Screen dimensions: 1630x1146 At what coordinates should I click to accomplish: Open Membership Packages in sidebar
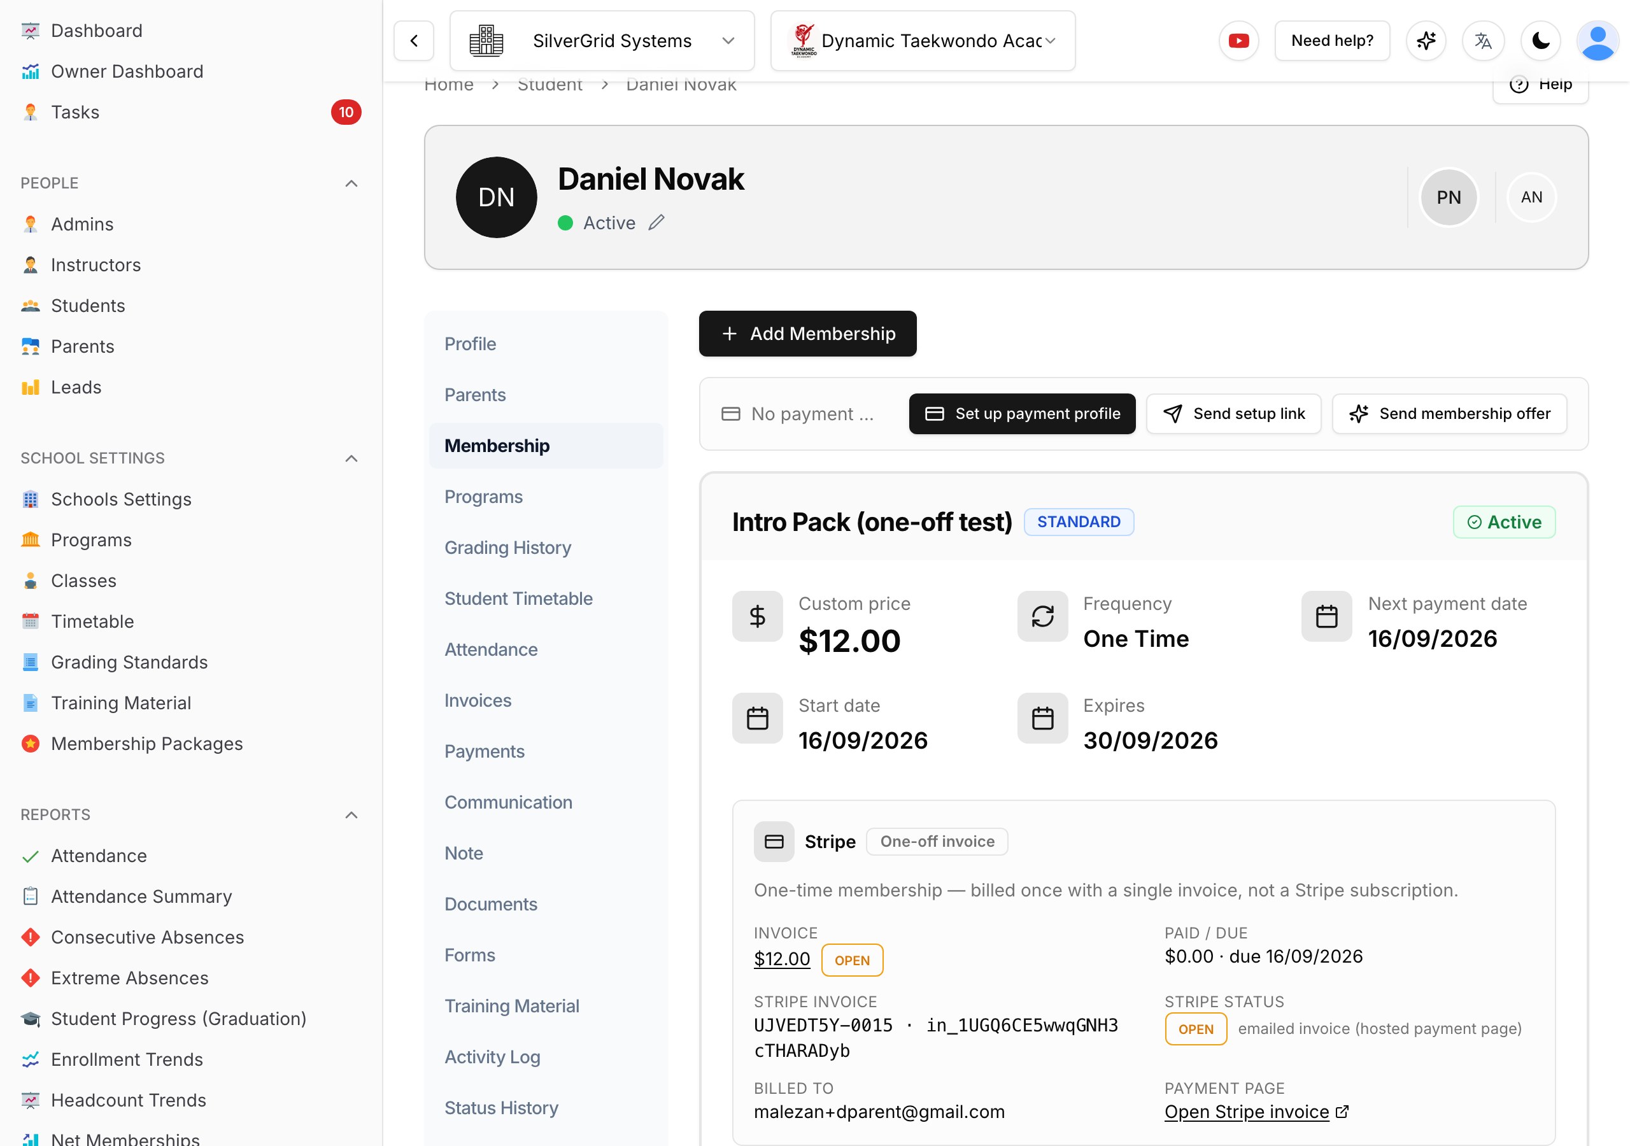click(x=146, y=744)
